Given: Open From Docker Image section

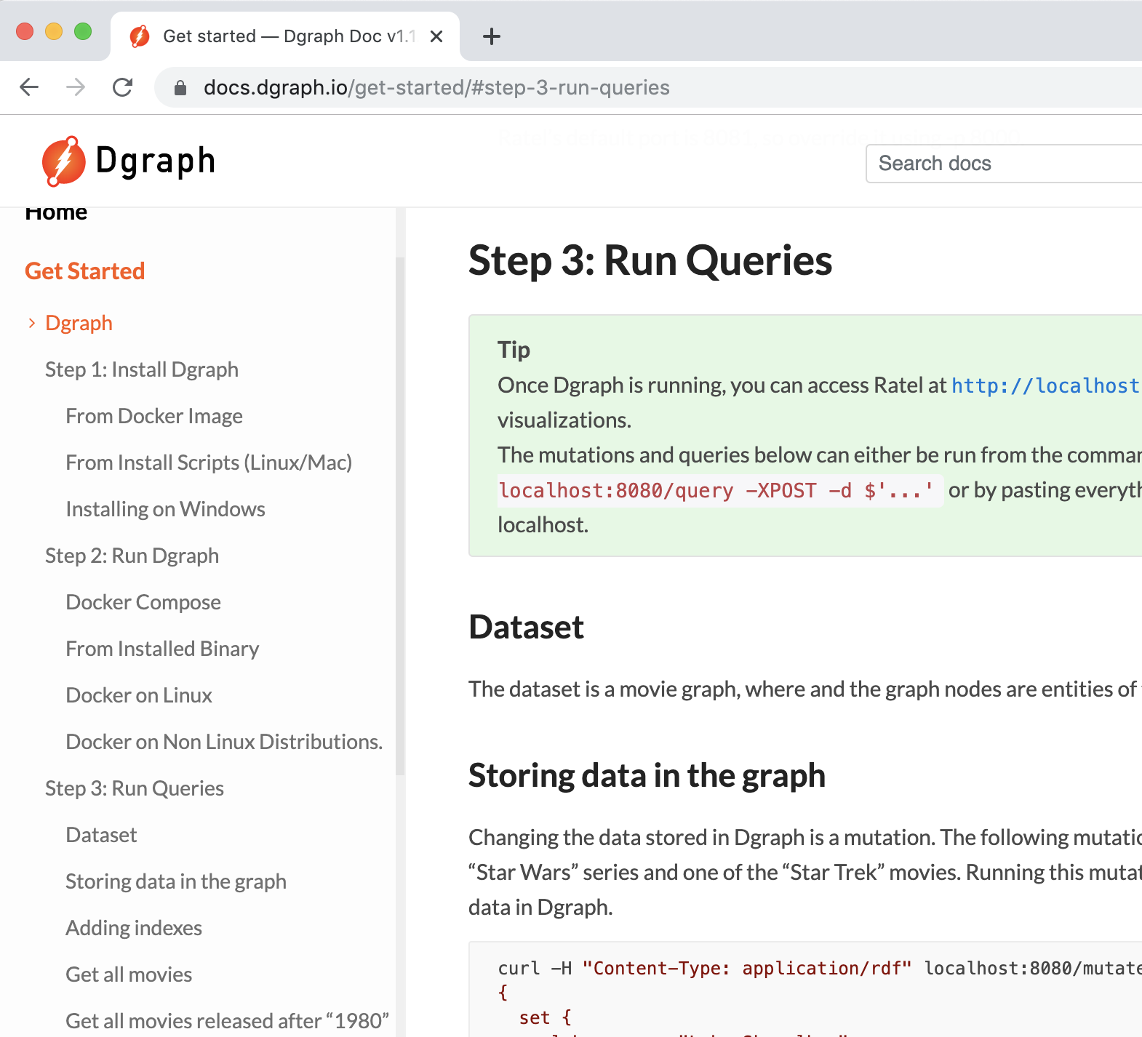Looking at the screenshot, I should (154, 416).
